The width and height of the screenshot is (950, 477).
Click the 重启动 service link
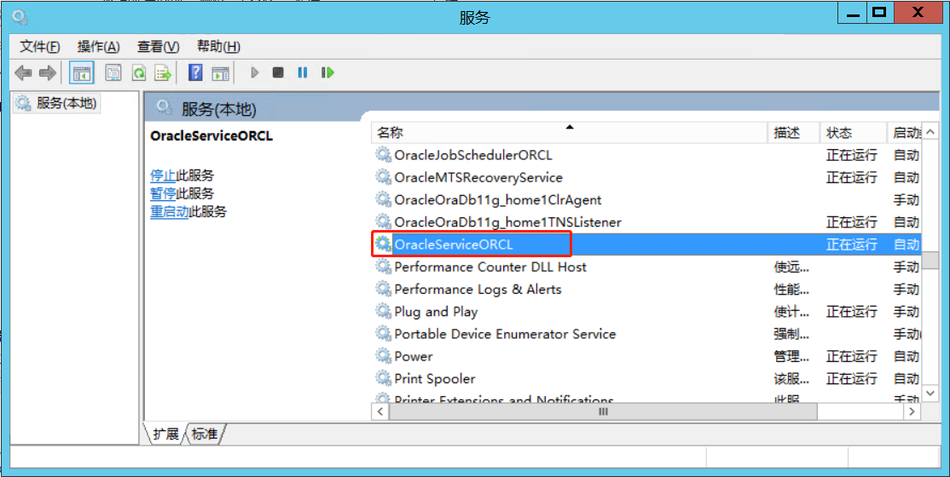pos(170,212)
